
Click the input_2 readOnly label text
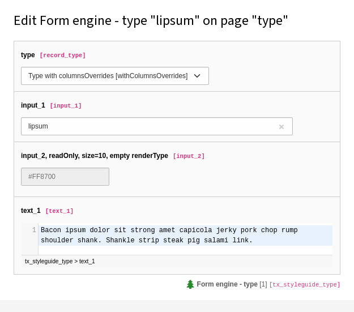(x=95, y=156)
